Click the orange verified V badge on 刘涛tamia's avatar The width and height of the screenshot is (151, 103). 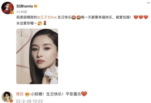(12, 12)
